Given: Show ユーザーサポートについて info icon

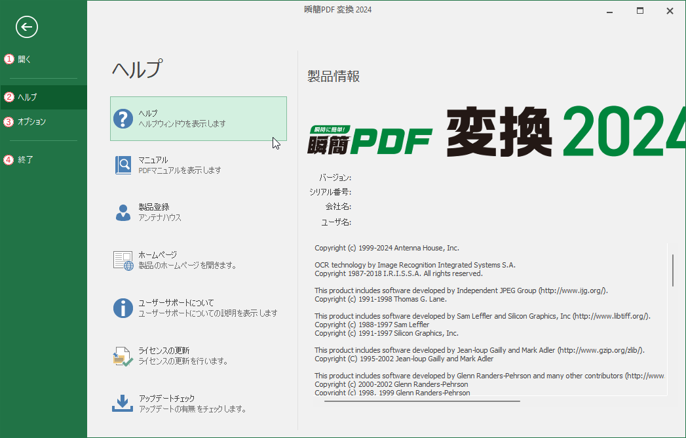Looking at the screenshot, I should point(123,308).
